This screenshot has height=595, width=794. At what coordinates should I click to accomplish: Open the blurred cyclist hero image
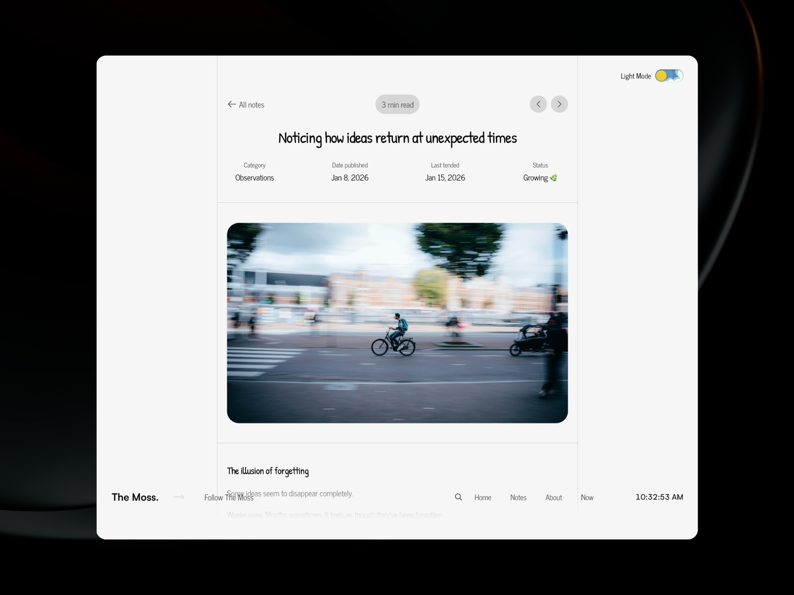click(x=397, y=323)
